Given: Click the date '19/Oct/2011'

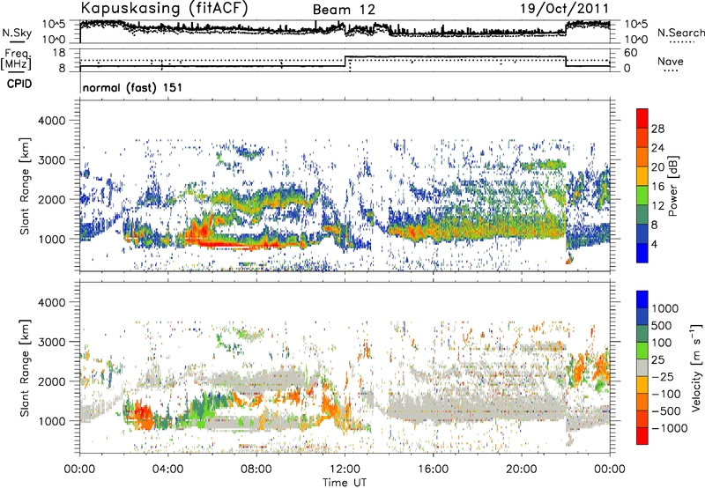Looking at the screenshot, I should point(565,9).
